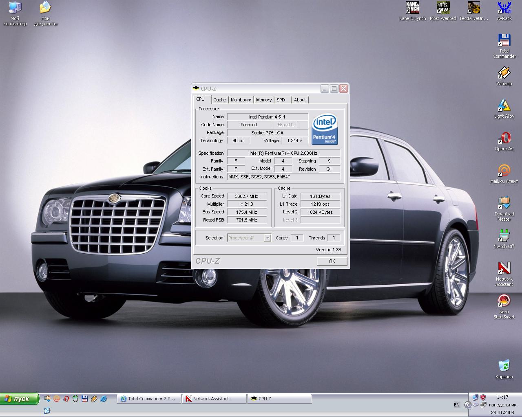522x417 pixels.
Task: Click the L1 Trace 12 Kuops value
Action: click(x=320, y=204)
